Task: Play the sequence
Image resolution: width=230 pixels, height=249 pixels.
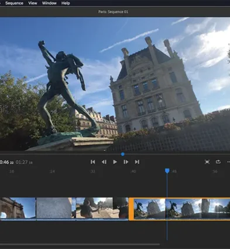Action: (x=115, y=162)
